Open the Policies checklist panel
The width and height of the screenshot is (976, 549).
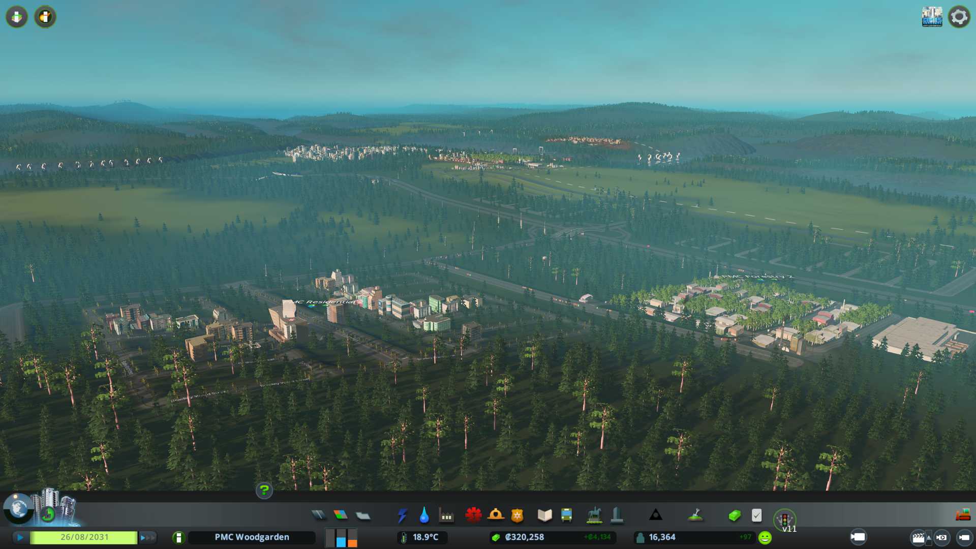(x=756, y=515)
